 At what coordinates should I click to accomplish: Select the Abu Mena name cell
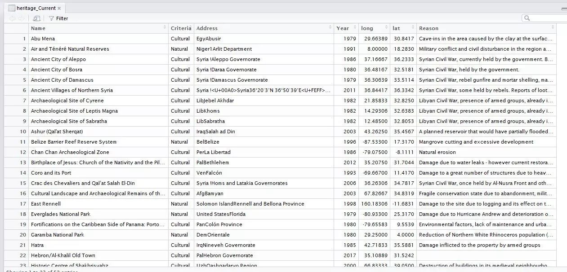pyautogui.click(x=43, y=39)
